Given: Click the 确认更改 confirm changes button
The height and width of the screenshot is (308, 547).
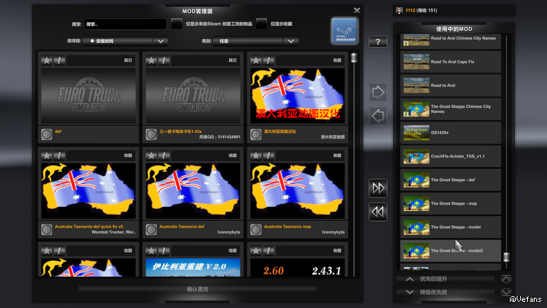Looking at the screenshot, I should (198, 289).
